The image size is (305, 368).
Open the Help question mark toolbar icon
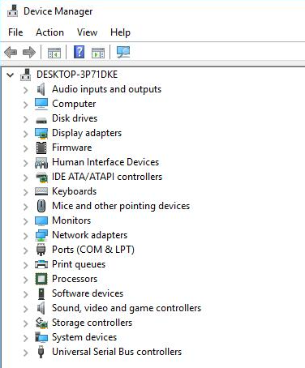(79, 52)
